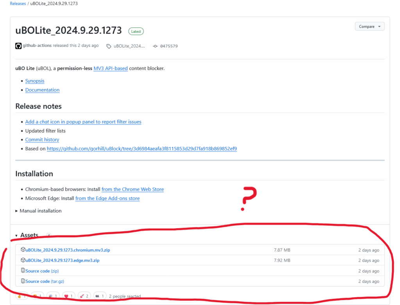The image size is (400, 305).
Task: Expand the Manual installation section
Action: click(x=39, y=211)
